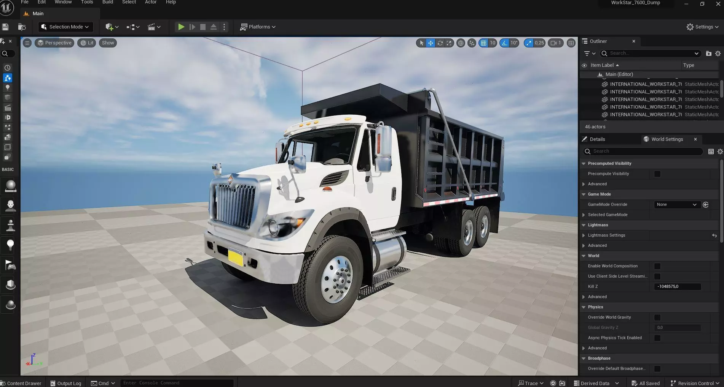Viewport: 724px width, 387px height.
Task: Collapse the Game Mode section
Action: pyautogui.click(x=584, y=194)
